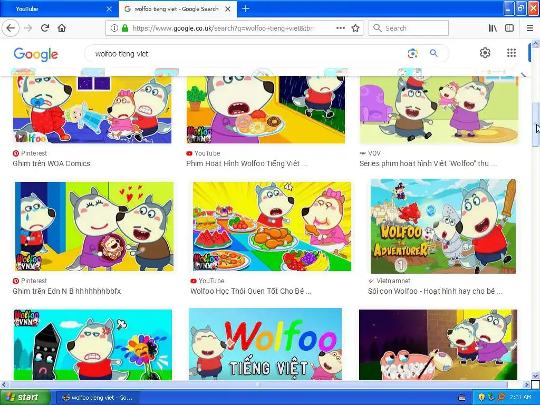The image size is (540, 405).
Task: Open 'Series phim hoạt hình Việt Wolfoo' link
Action: 428,163
